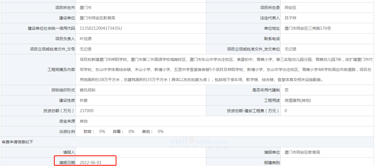
Task: Click the 自筹 percentage in 出资比例 row
Action: click(131, 132)
